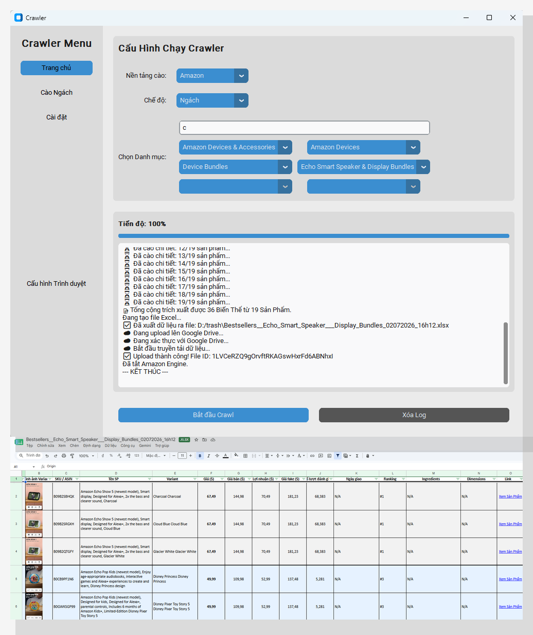Open the Dữ liệu menu in Sheets

(111, 446)
